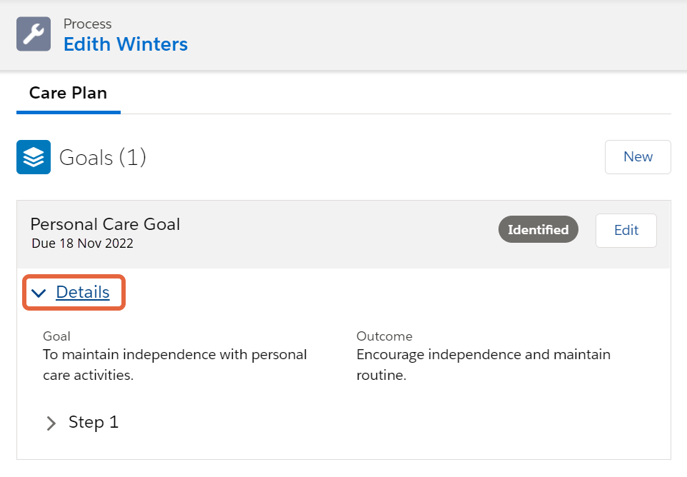Screen dimensions: 687x477
Task: Click the New goal button
Action: pos(638,157)
